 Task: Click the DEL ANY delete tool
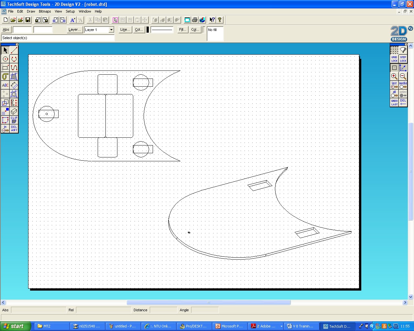14,128
